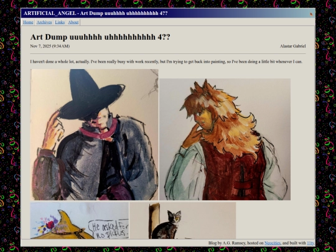The image size is (336, 252).
Task: Click the small icon in title bar corner
Action: [311, 14]
